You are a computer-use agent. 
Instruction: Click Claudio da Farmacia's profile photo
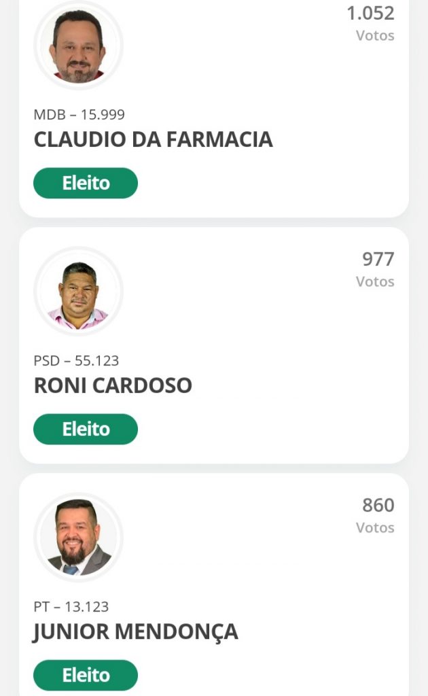[x=78, y=46]
